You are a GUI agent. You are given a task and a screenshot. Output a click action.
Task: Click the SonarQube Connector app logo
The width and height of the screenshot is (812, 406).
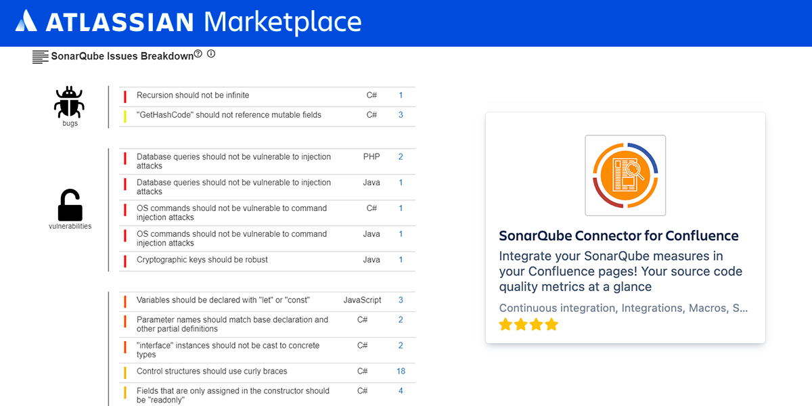click(625, 175)
